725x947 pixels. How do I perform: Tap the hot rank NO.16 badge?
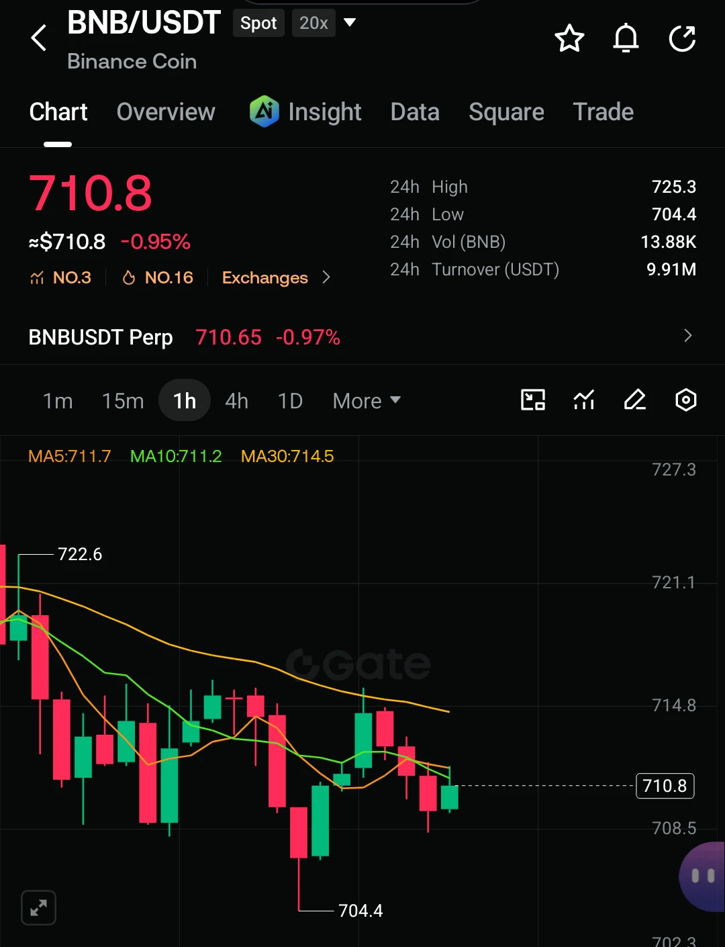click(158, 277)
